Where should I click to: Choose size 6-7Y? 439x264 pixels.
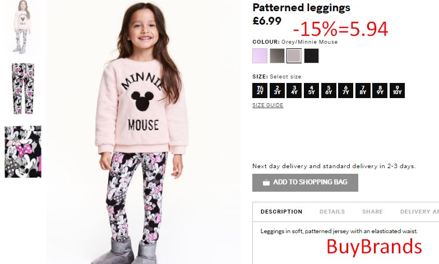tap(346, 90)
